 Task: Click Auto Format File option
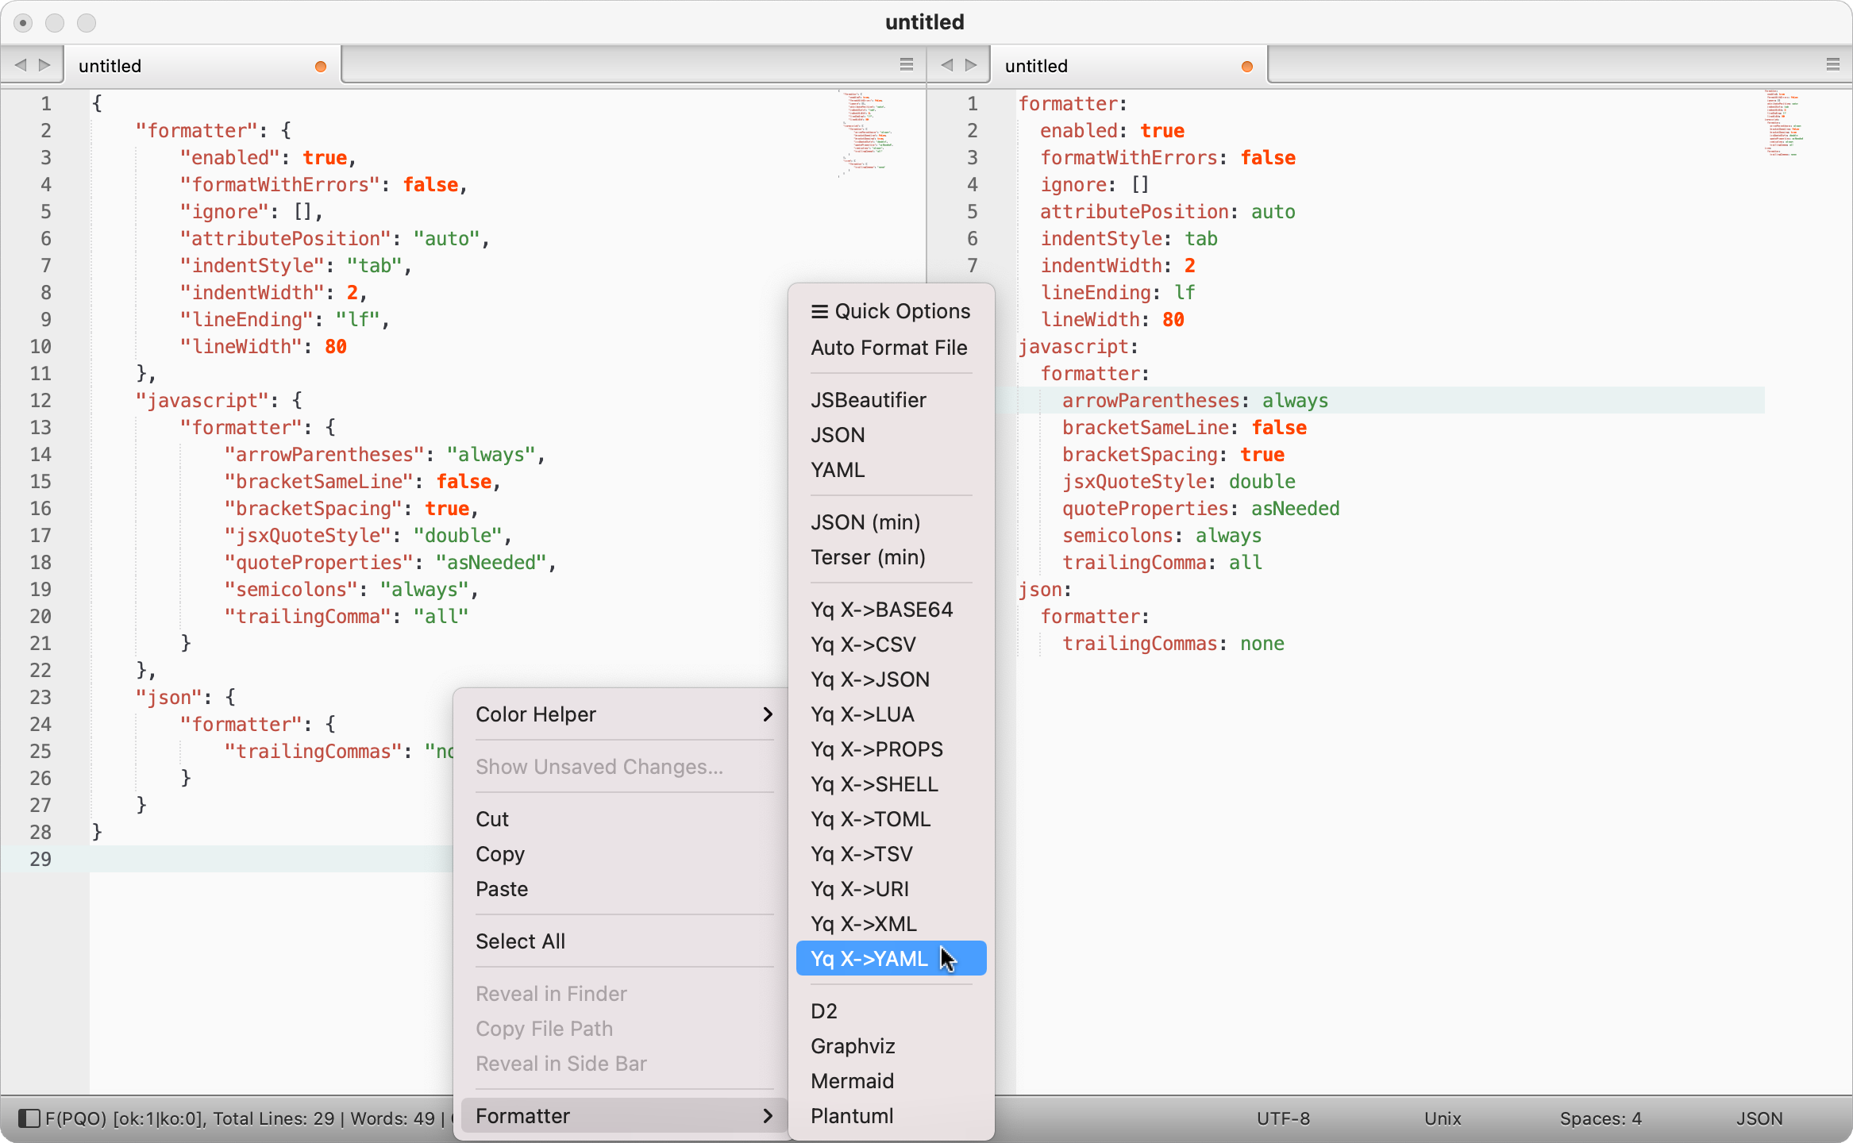[x=888, y=348]
